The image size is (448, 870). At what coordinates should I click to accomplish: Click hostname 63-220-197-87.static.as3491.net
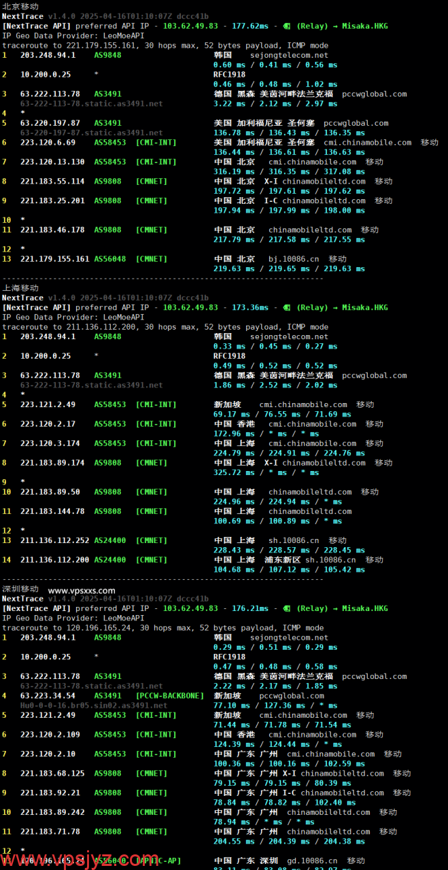[91, 133]
